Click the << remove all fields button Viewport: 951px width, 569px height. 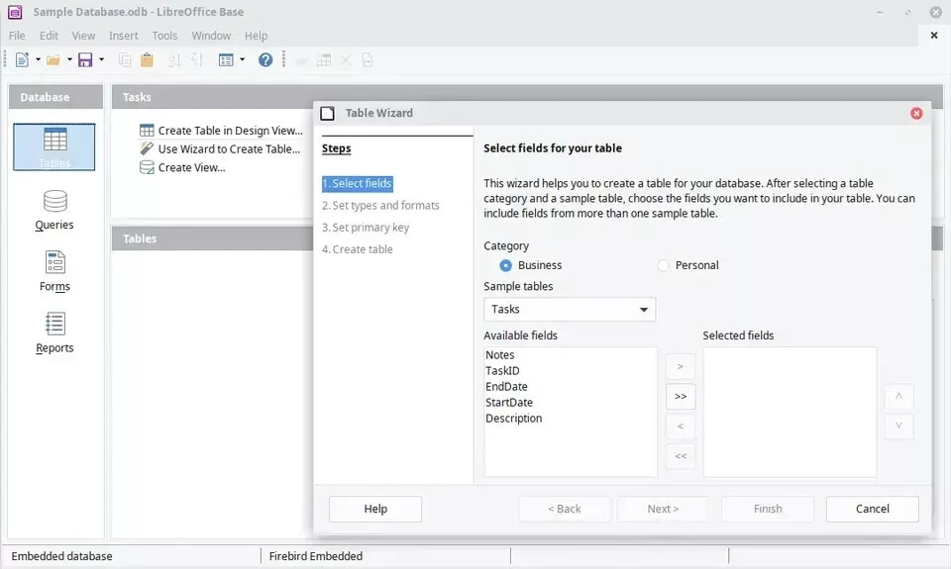click(x=681, y=455)
